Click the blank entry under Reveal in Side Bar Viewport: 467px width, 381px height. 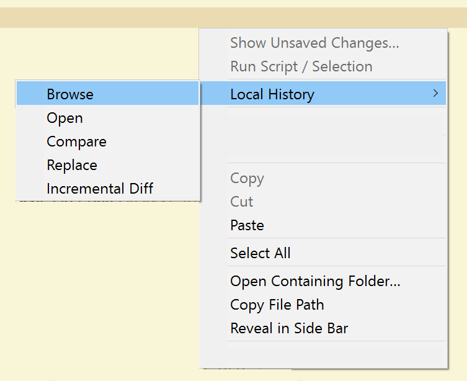pyautogui.click(x=336, y=356)
